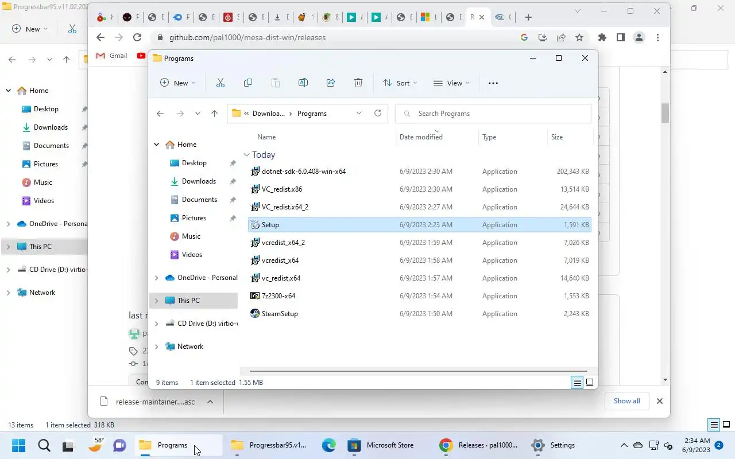Image resolution: width=735 pixels, height=459 pixels.
Task: Select Music in Programs navigation pane
Action: click(191, 236)
